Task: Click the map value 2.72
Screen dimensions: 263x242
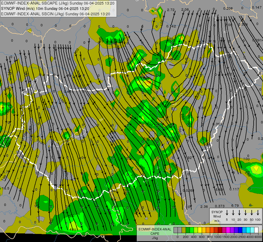Action: 171,10
